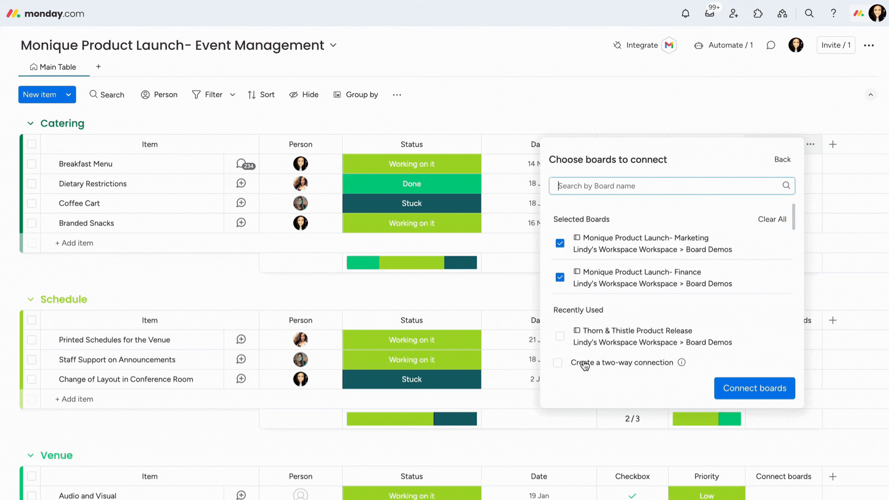Click Schedule priority summary bar
The height and width of the screenshot is (500, 889).
click(x=707, y=419)
